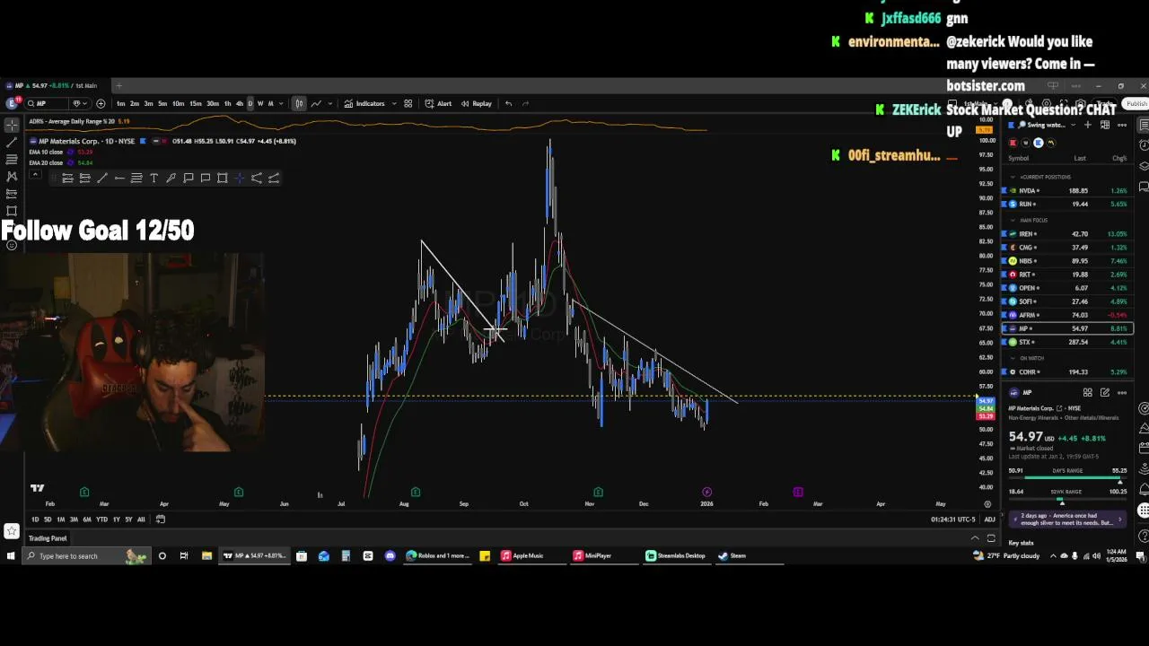Viewport: 1149px width, 646px height.
Task: Collapse the indicator legend arrow
Action: pyautogui.click(x=34, y=173)
